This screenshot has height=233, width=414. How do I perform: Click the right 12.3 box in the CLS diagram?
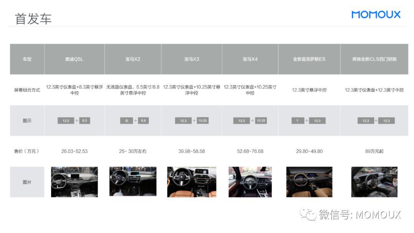click(x=386, y=121)
